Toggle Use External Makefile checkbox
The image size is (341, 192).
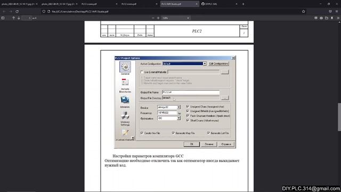click(x=142, y=72)
